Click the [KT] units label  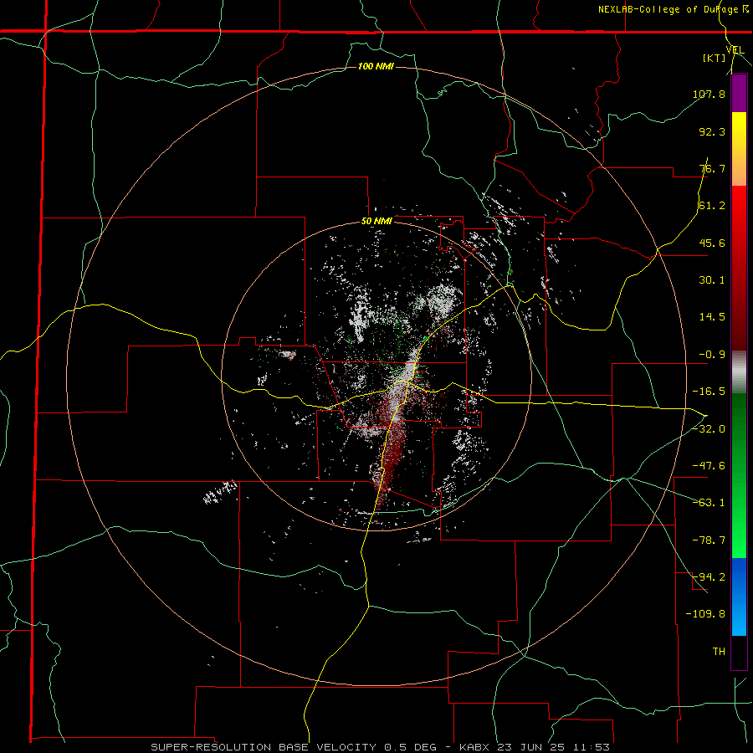click(715, 58)
